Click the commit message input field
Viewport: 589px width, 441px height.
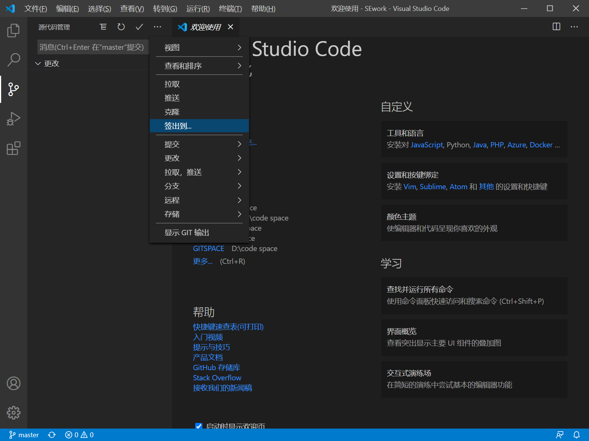(93, 47)
